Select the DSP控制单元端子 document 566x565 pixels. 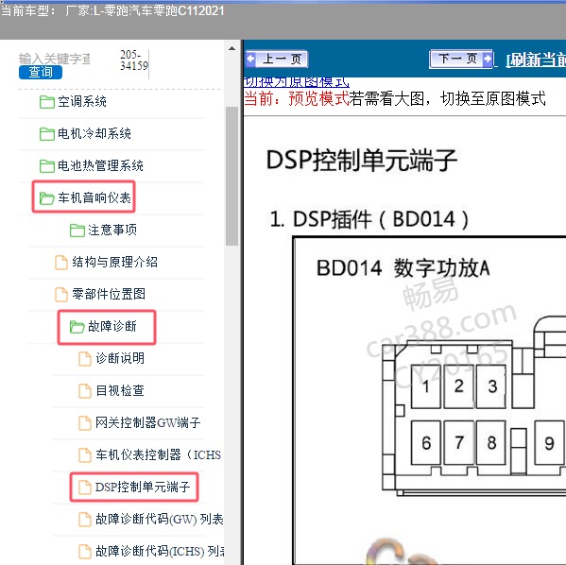tap(143, 487)
